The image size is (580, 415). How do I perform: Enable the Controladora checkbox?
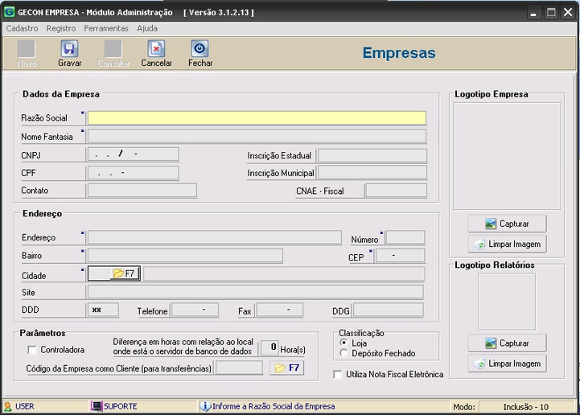32,350
